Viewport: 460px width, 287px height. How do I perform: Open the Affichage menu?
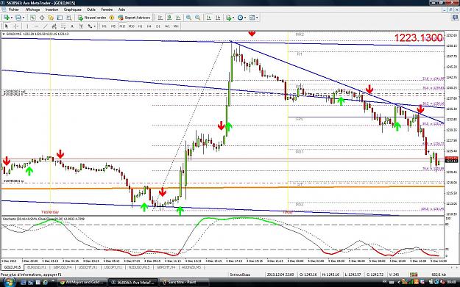[32, 10]
